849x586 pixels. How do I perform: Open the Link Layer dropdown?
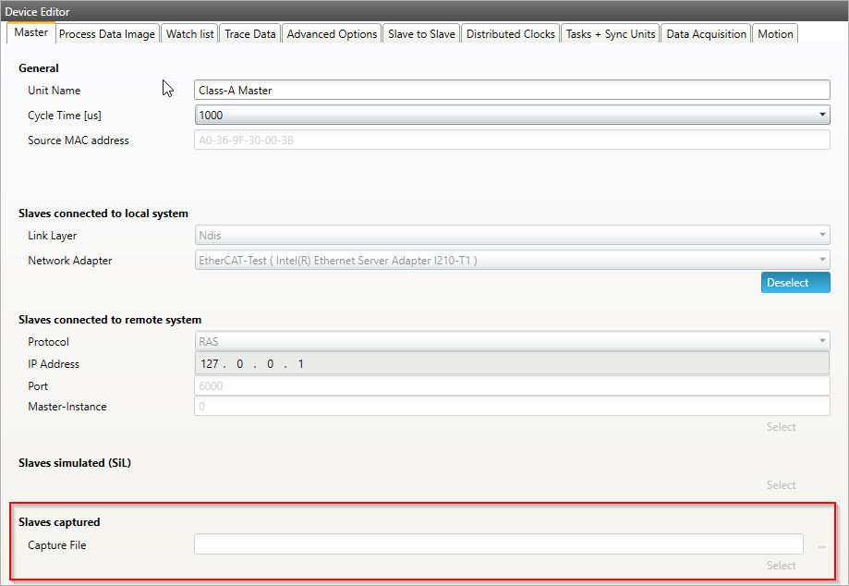coord(512,236)
